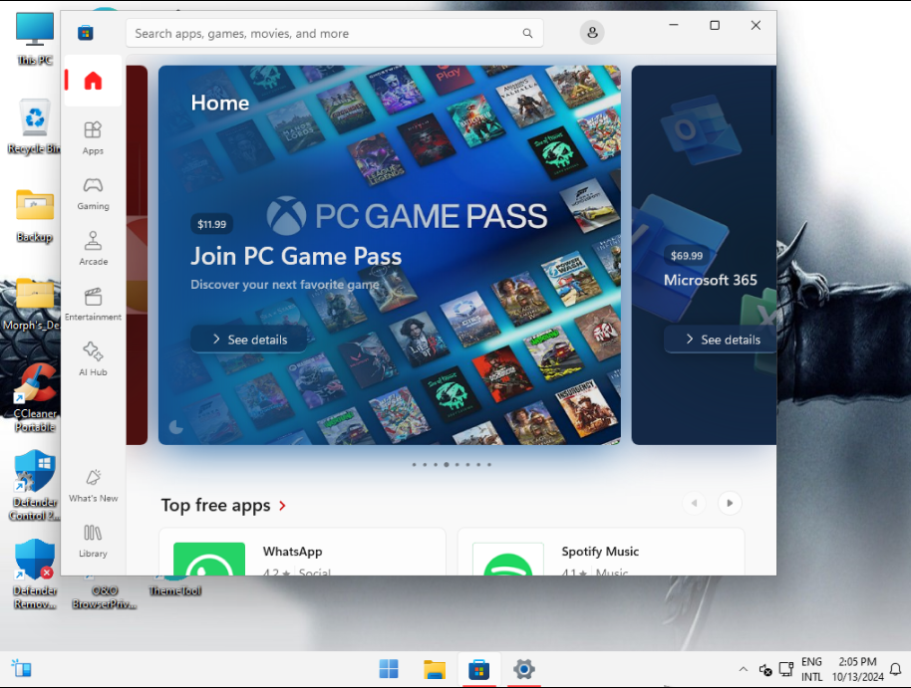
Task: Open the Entertainment section
Action: (93, 304)
